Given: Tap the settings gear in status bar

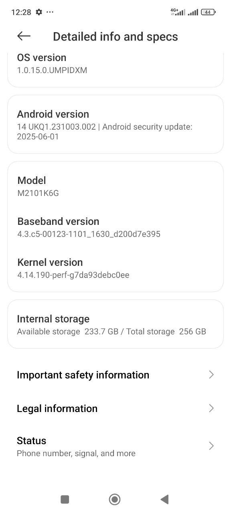Looking at the screenshot, I should (x=38, y=12).
